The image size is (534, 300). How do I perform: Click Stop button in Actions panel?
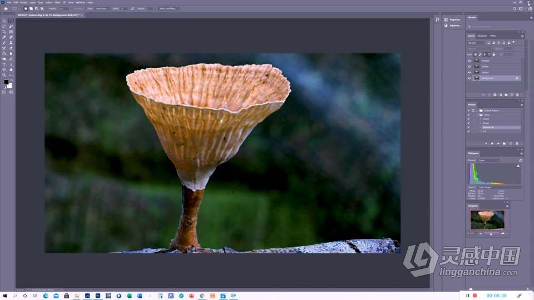point(486,143)
